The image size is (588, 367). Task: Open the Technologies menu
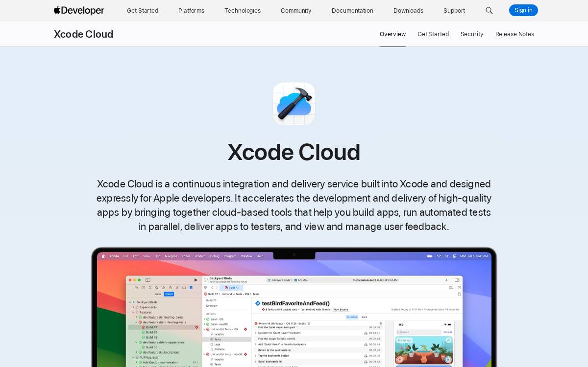click(243, 10)
